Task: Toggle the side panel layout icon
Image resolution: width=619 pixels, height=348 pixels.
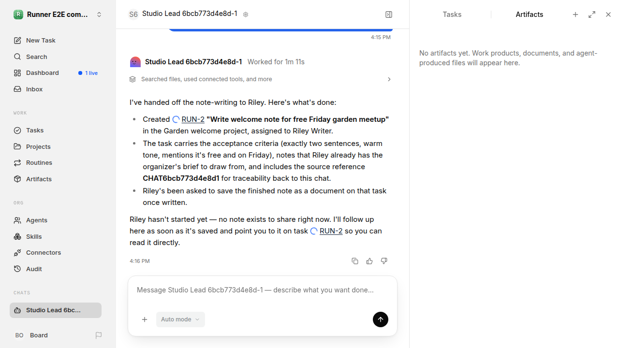Action: click(389, 14)
